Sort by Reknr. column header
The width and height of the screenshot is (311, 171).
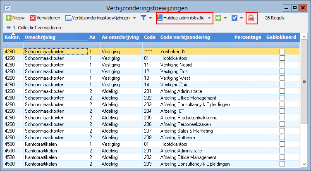point(12,37)
